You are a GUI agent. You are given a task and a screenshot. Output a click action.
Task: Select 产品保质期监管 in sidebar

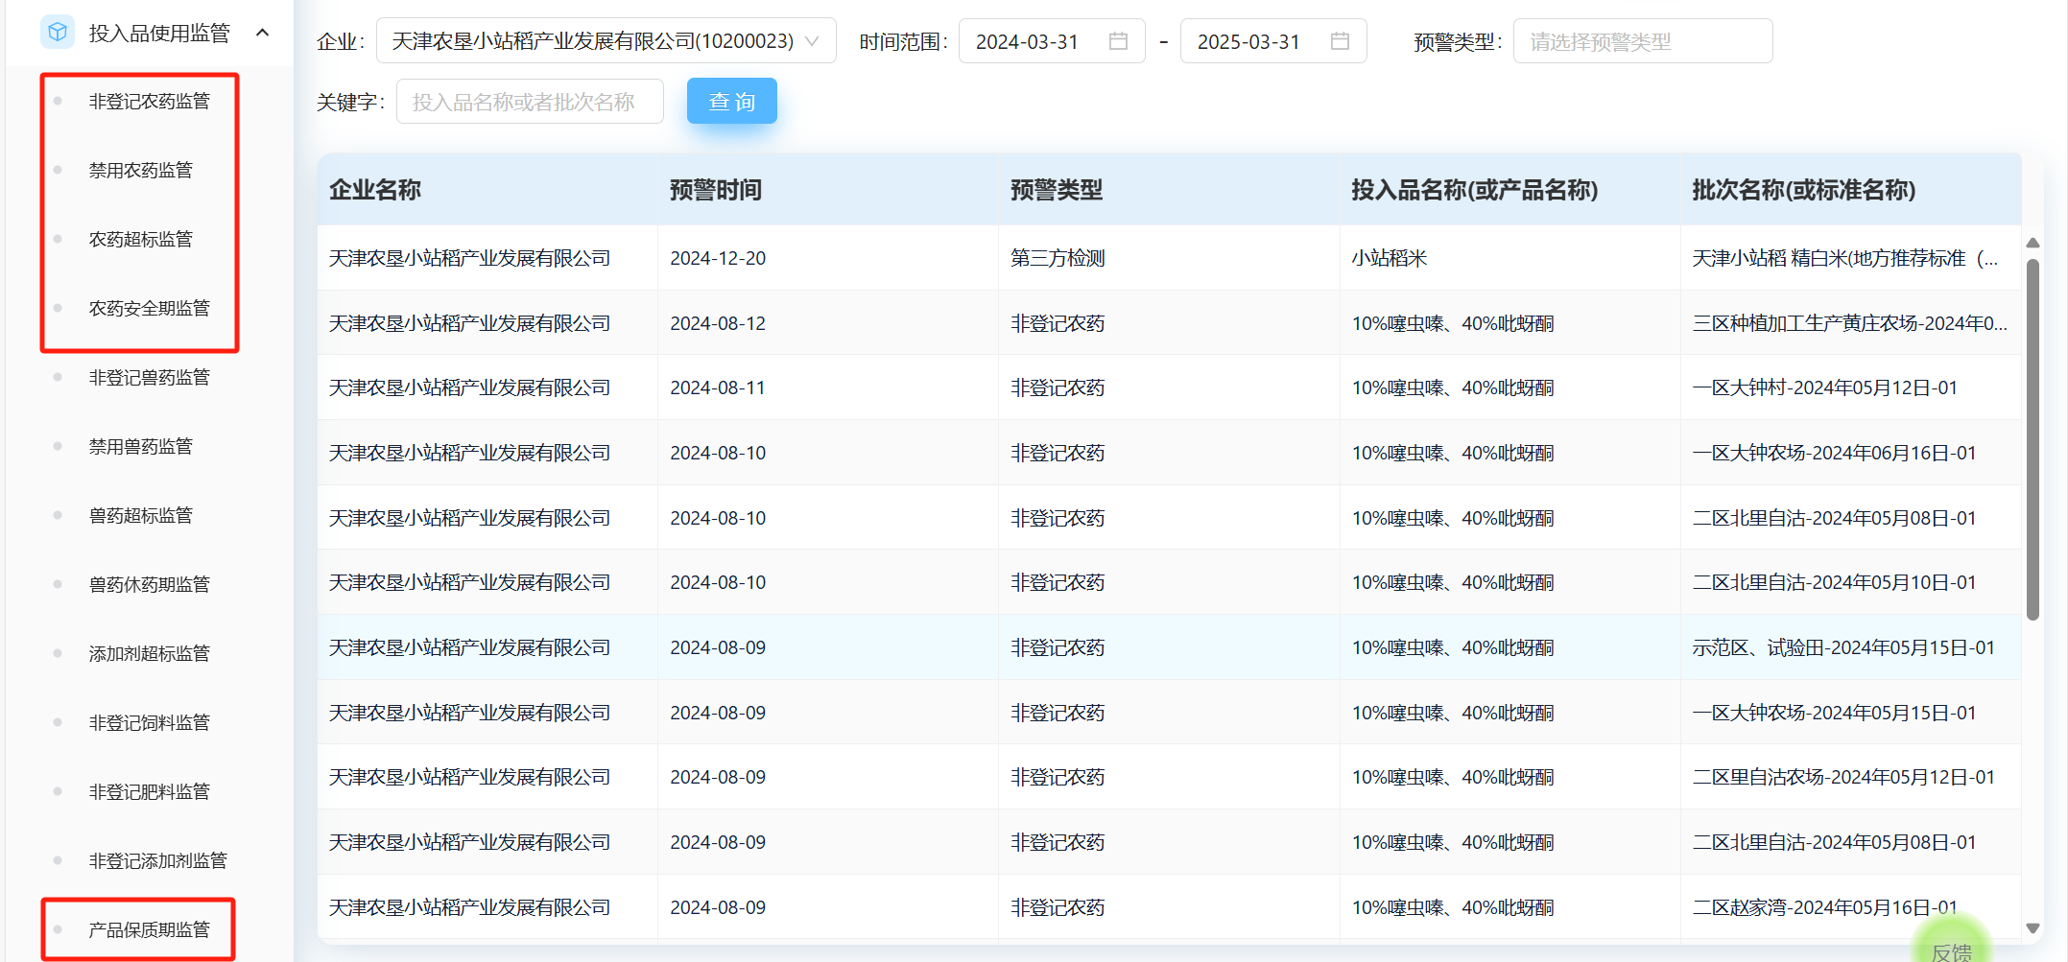[x=149, y=929]
